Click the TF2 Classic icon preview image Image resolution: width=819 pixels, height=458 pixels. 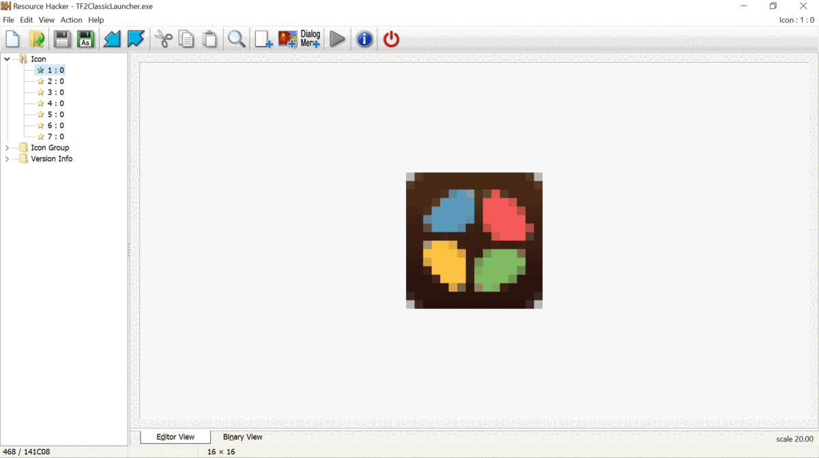[x=474, y=241]
